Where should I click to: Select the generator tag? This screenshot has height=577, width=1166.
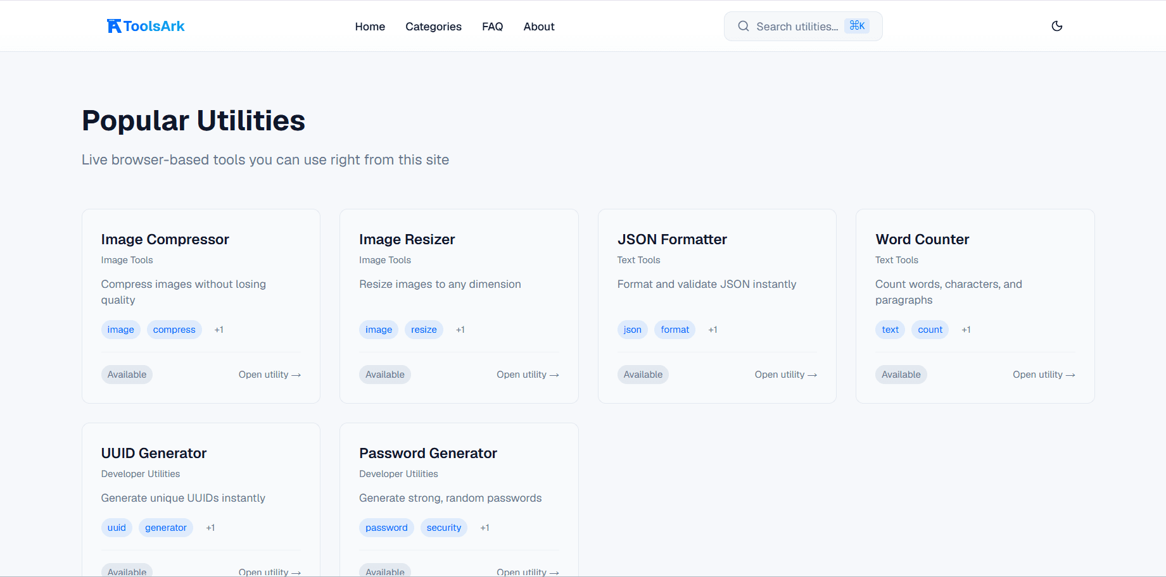(166, 528)
